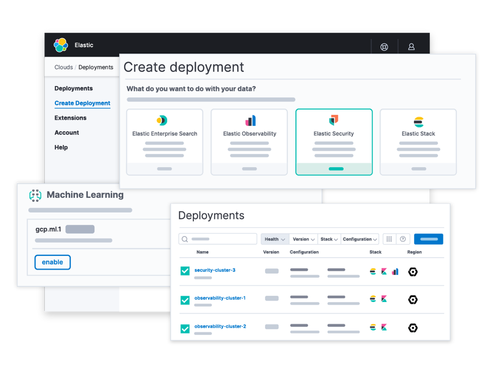Click the deployments search field
492x373 pixels.
pyautogui.click(x=218, y=239)
